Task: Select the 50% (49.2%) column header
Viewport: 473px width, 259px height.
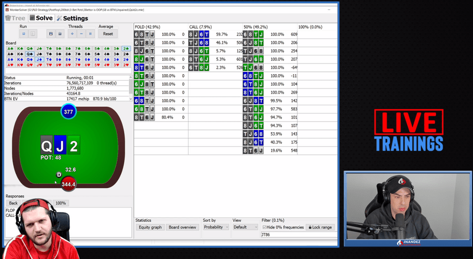Action: (270, 27)
